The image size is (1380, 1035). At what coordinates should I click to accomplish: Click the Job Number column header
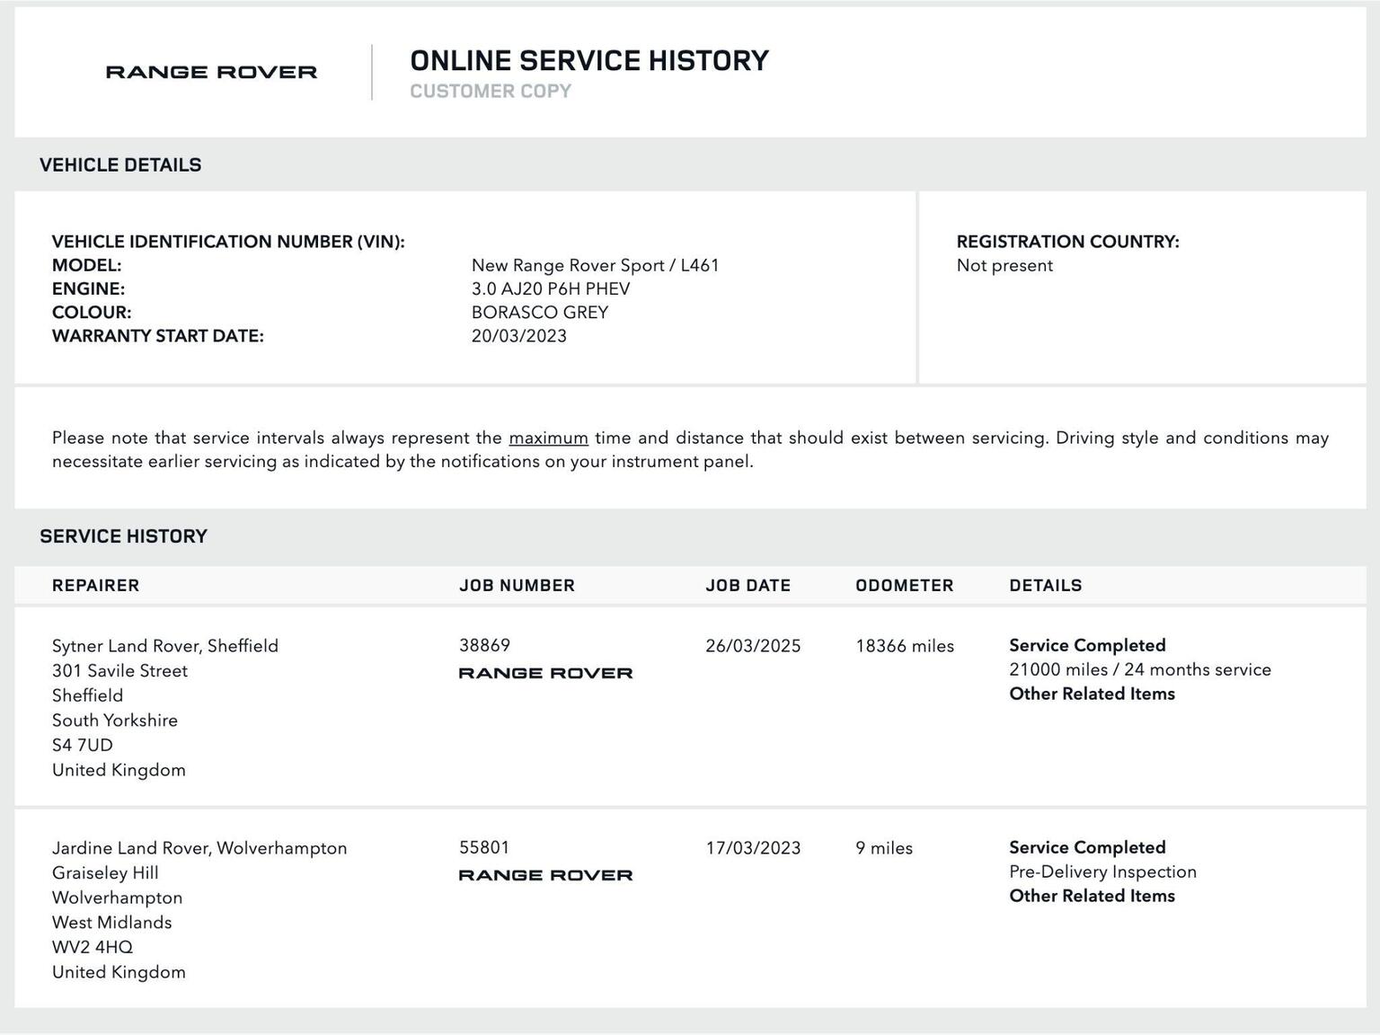click(517, 586)
